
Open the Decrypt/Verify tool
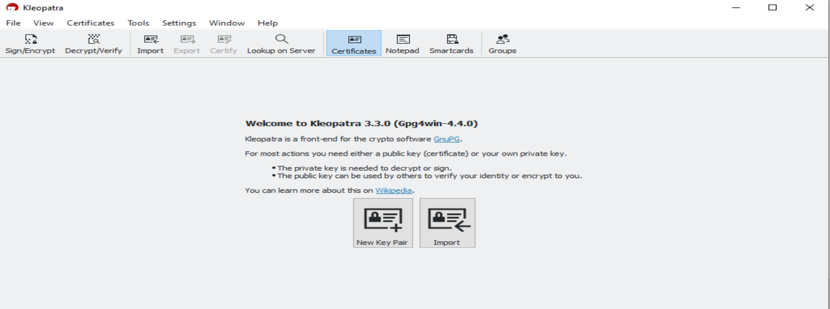[93, 39]
